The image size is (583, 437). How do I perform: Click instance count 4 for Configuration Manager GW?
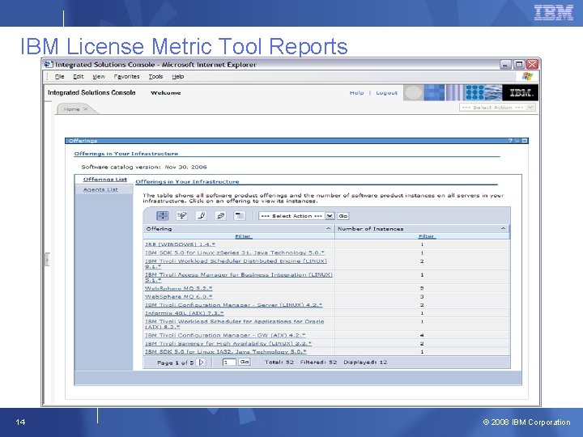(422, 335)
